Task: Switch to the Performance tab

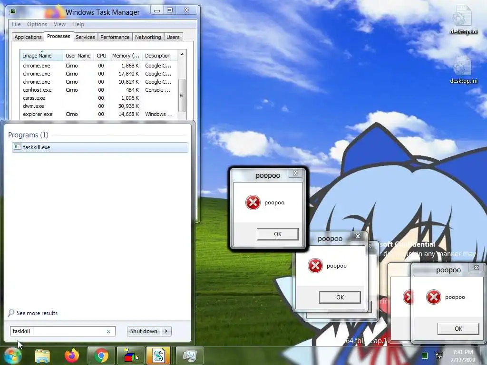Action: (x=115, y=37)
